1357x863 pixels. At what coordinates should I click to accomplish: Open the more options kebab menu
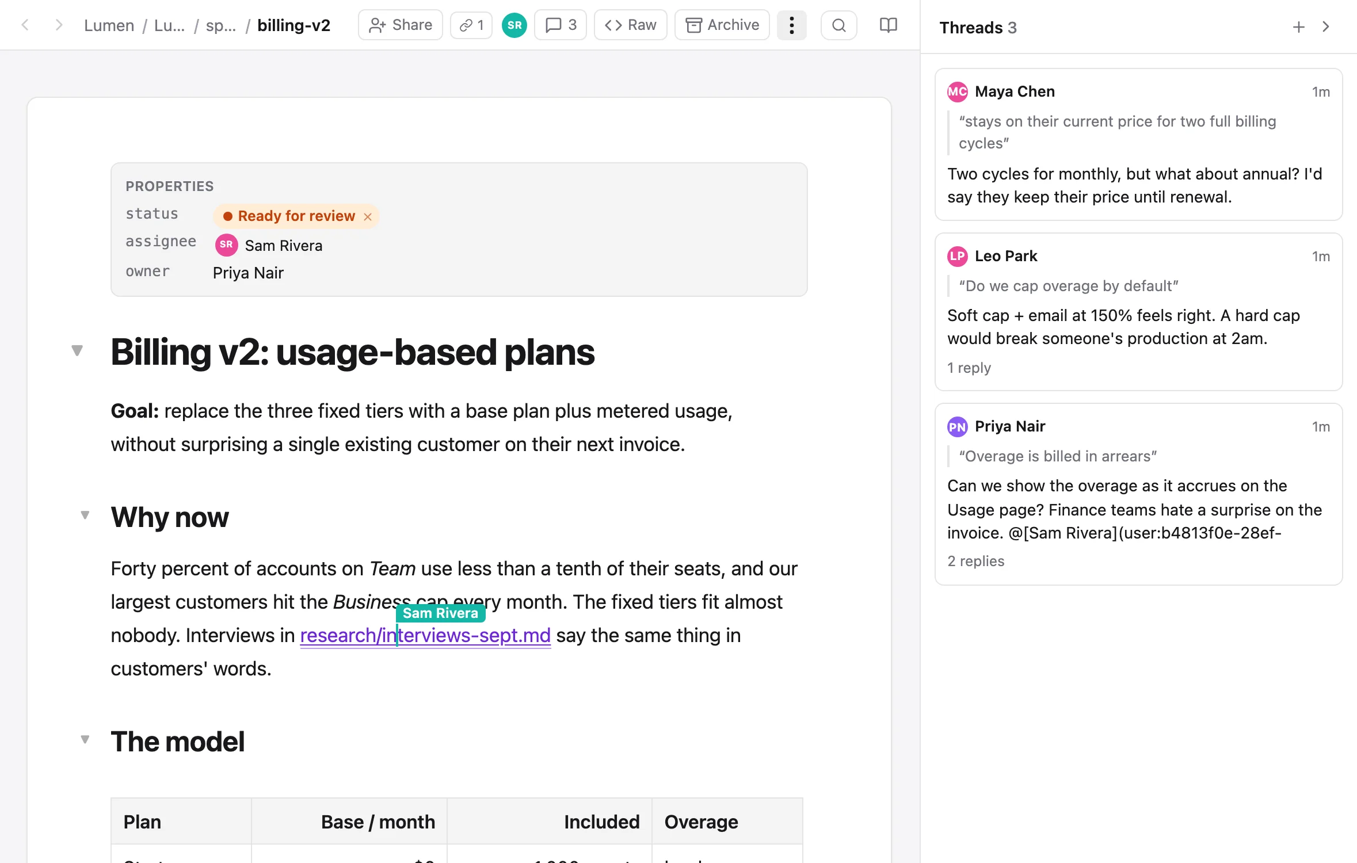click(792, 25)
